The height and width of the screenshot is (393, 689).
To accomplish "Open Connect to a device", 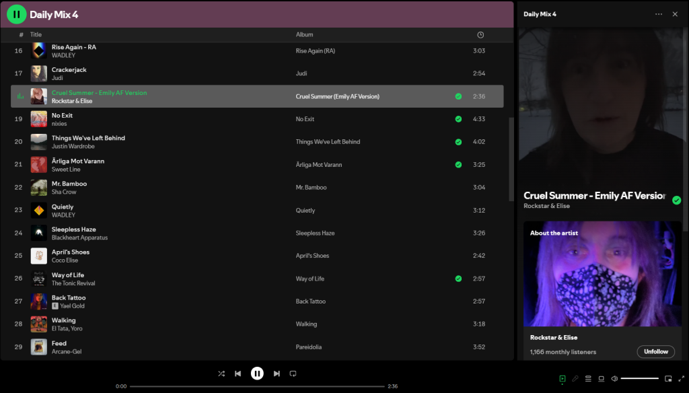I will tap(601, 378).
